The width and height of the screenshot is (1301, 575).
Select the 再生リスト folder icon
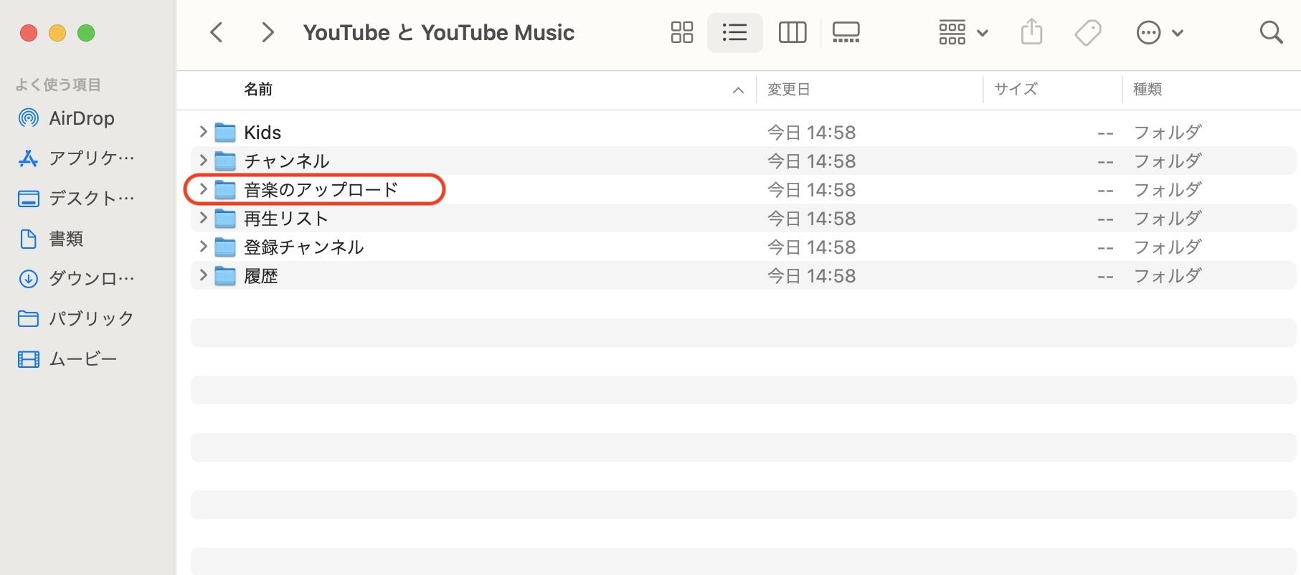coord(225,219)
